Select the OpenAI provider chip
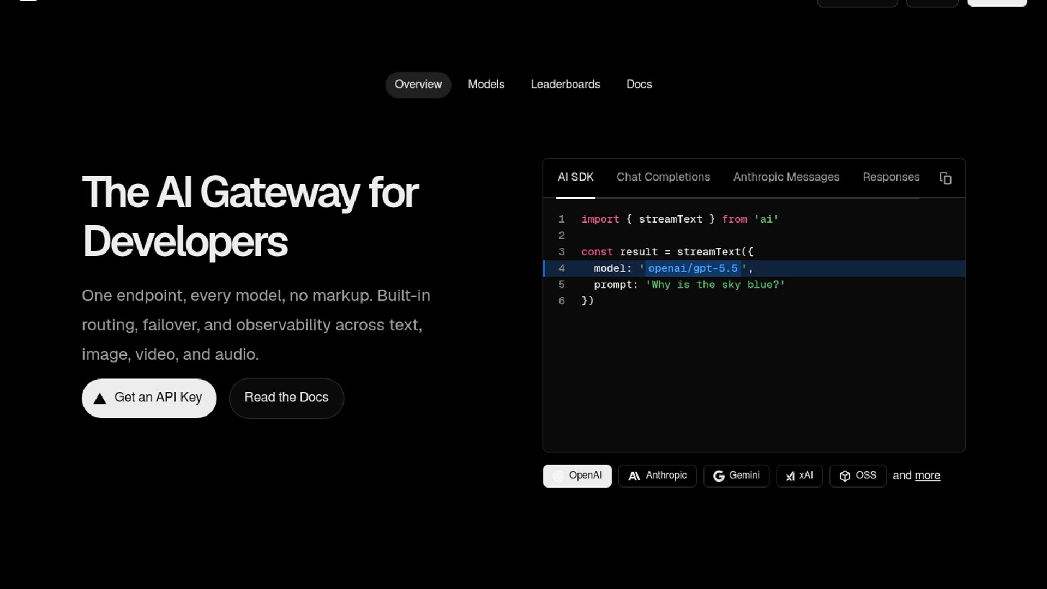1047x589 pixels. pos(577,476)
